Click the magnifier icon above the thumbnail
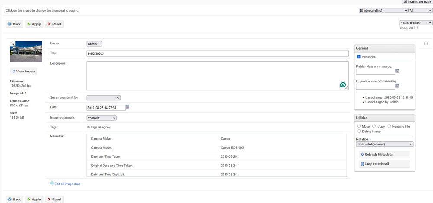This screenshot has height=203, width=433. coord(13,44)
